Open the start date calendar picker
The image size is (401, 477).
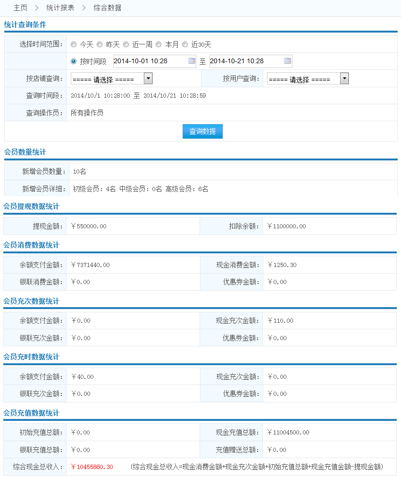point(192,61)
